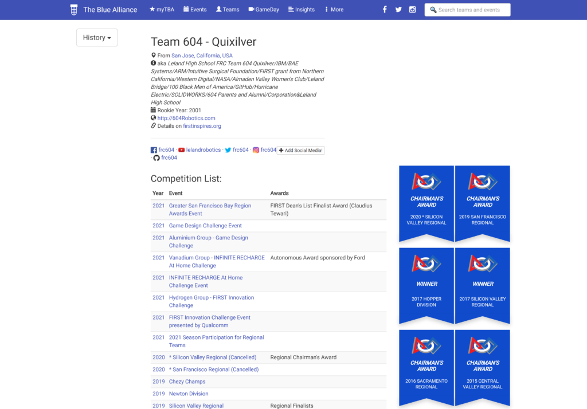Open myTBA from the navbar

click(162, 10)
